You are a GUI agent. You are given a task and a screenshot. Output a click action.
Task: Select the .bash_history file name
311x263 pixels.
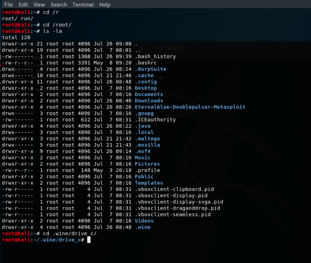coord(155,56)
